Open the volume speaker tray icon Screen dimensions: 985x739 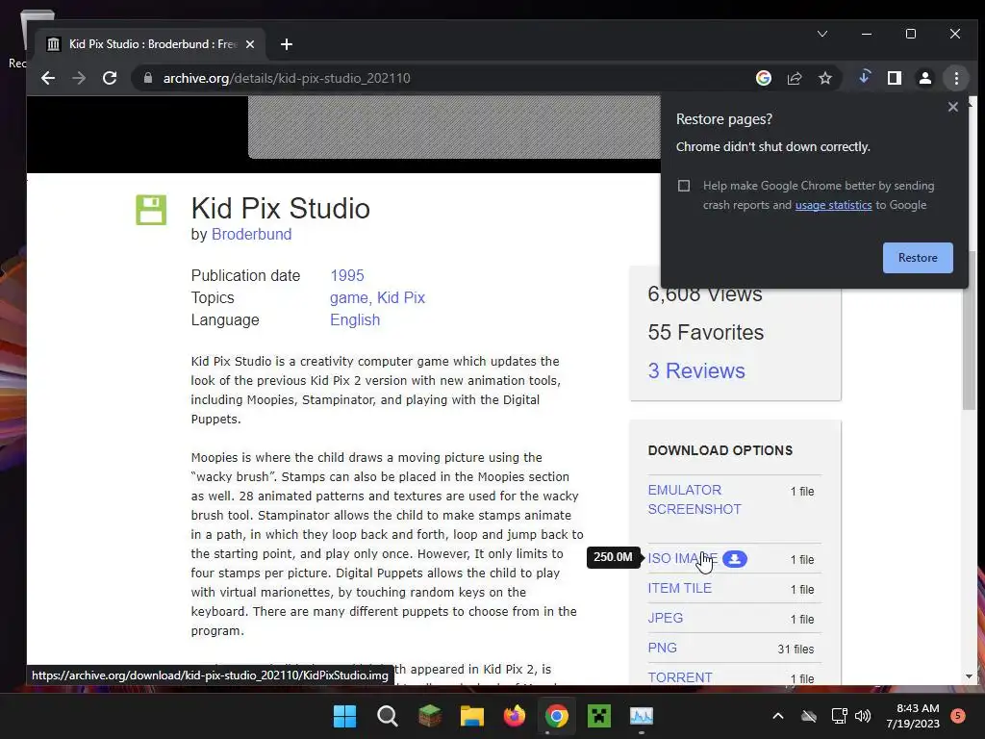tap(863, 716)
